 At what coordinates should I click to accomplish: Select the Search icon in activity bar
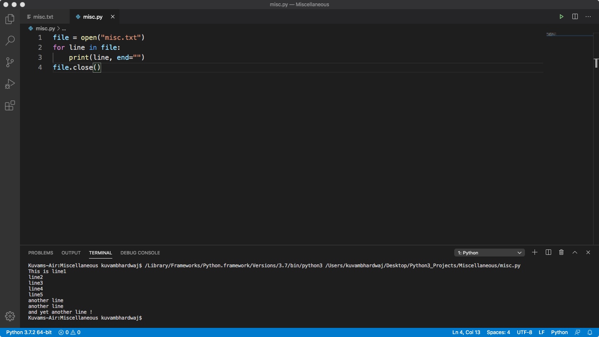tap(10, 40)
